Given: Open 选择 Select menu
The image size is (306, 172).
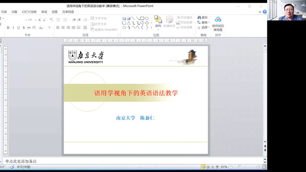Looking at the screenshot, I should click(203, 28).
